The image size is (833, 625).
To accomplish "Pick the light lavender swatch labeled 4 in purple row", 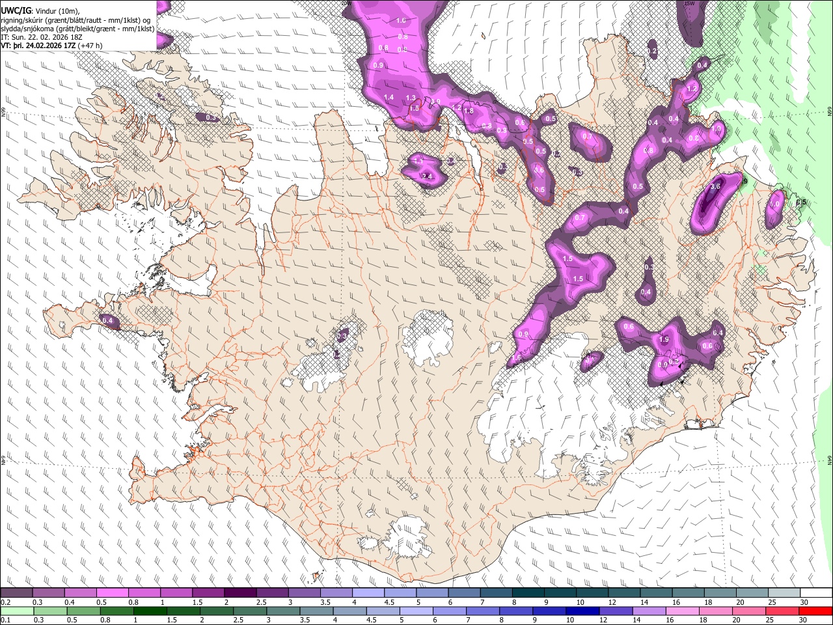I will 368,593.
